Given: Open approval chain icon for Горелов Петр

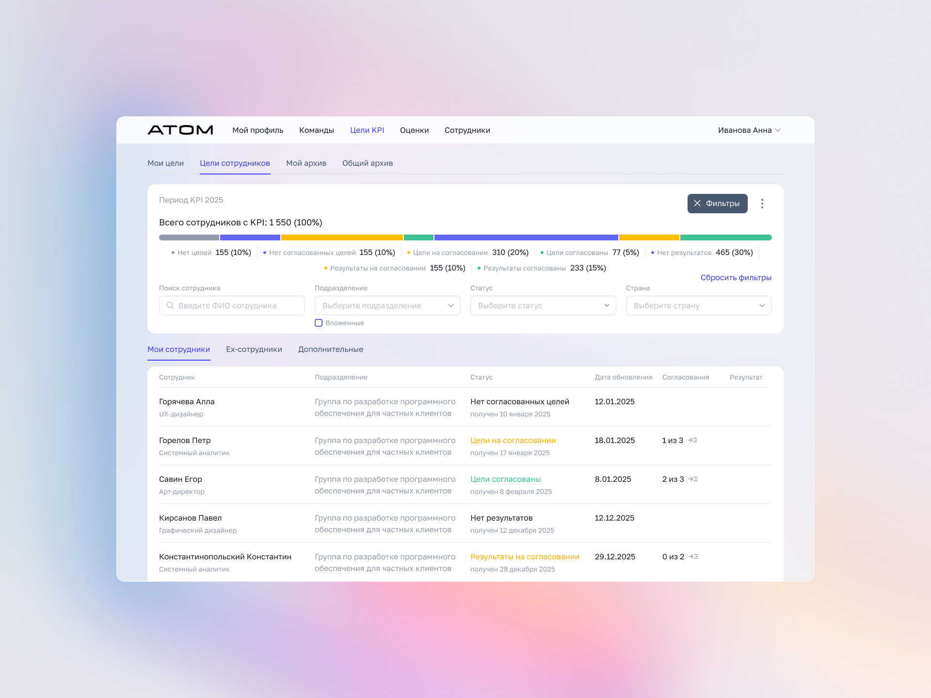Looking at the screenshot, I should pyautogui.click(x=692, y=440).
